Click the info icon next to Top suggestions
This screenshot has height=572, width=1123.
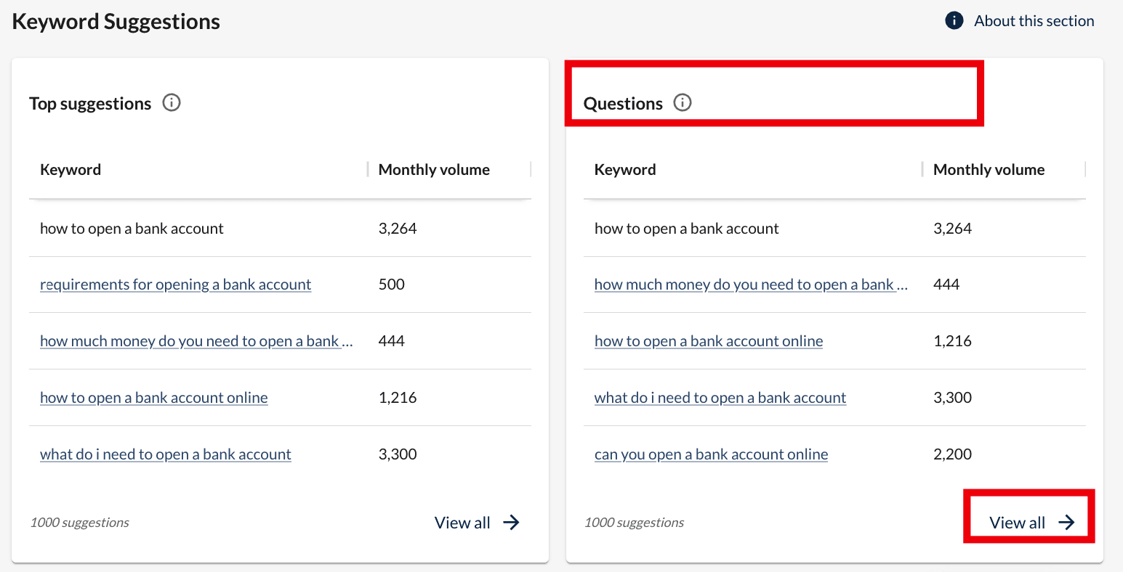coord(172,103)
